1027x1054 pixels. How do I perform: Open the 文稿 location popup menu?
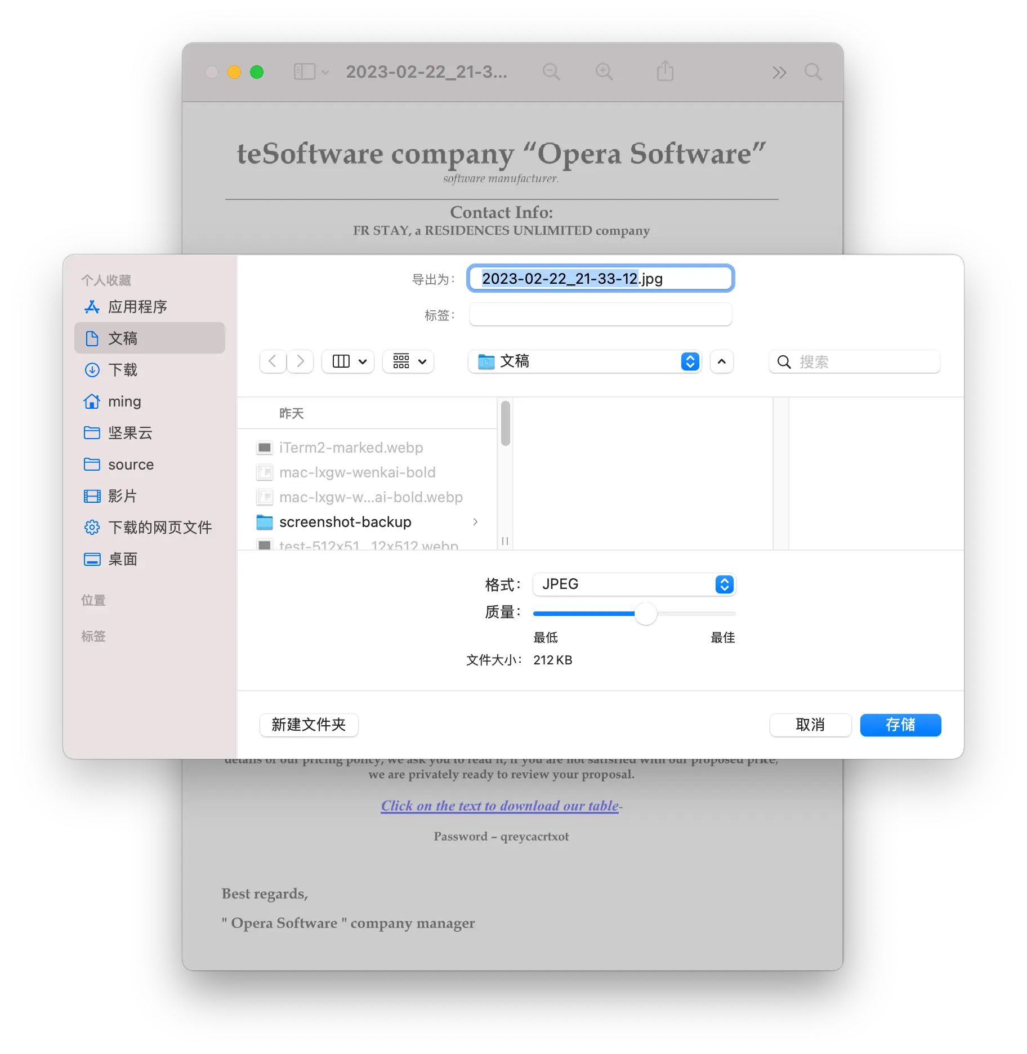pyautogui.click(x=585, y=361)
